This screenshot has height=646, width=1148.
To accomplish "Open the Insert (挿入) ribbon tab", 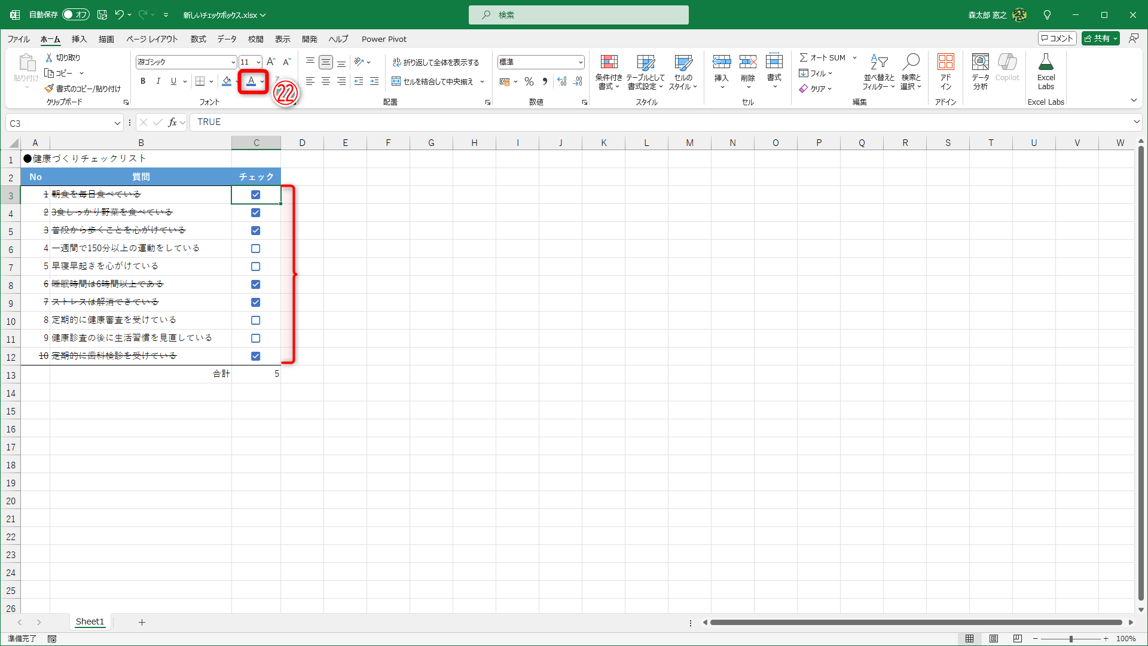I will pyautogui.click(x=79, y=39).
